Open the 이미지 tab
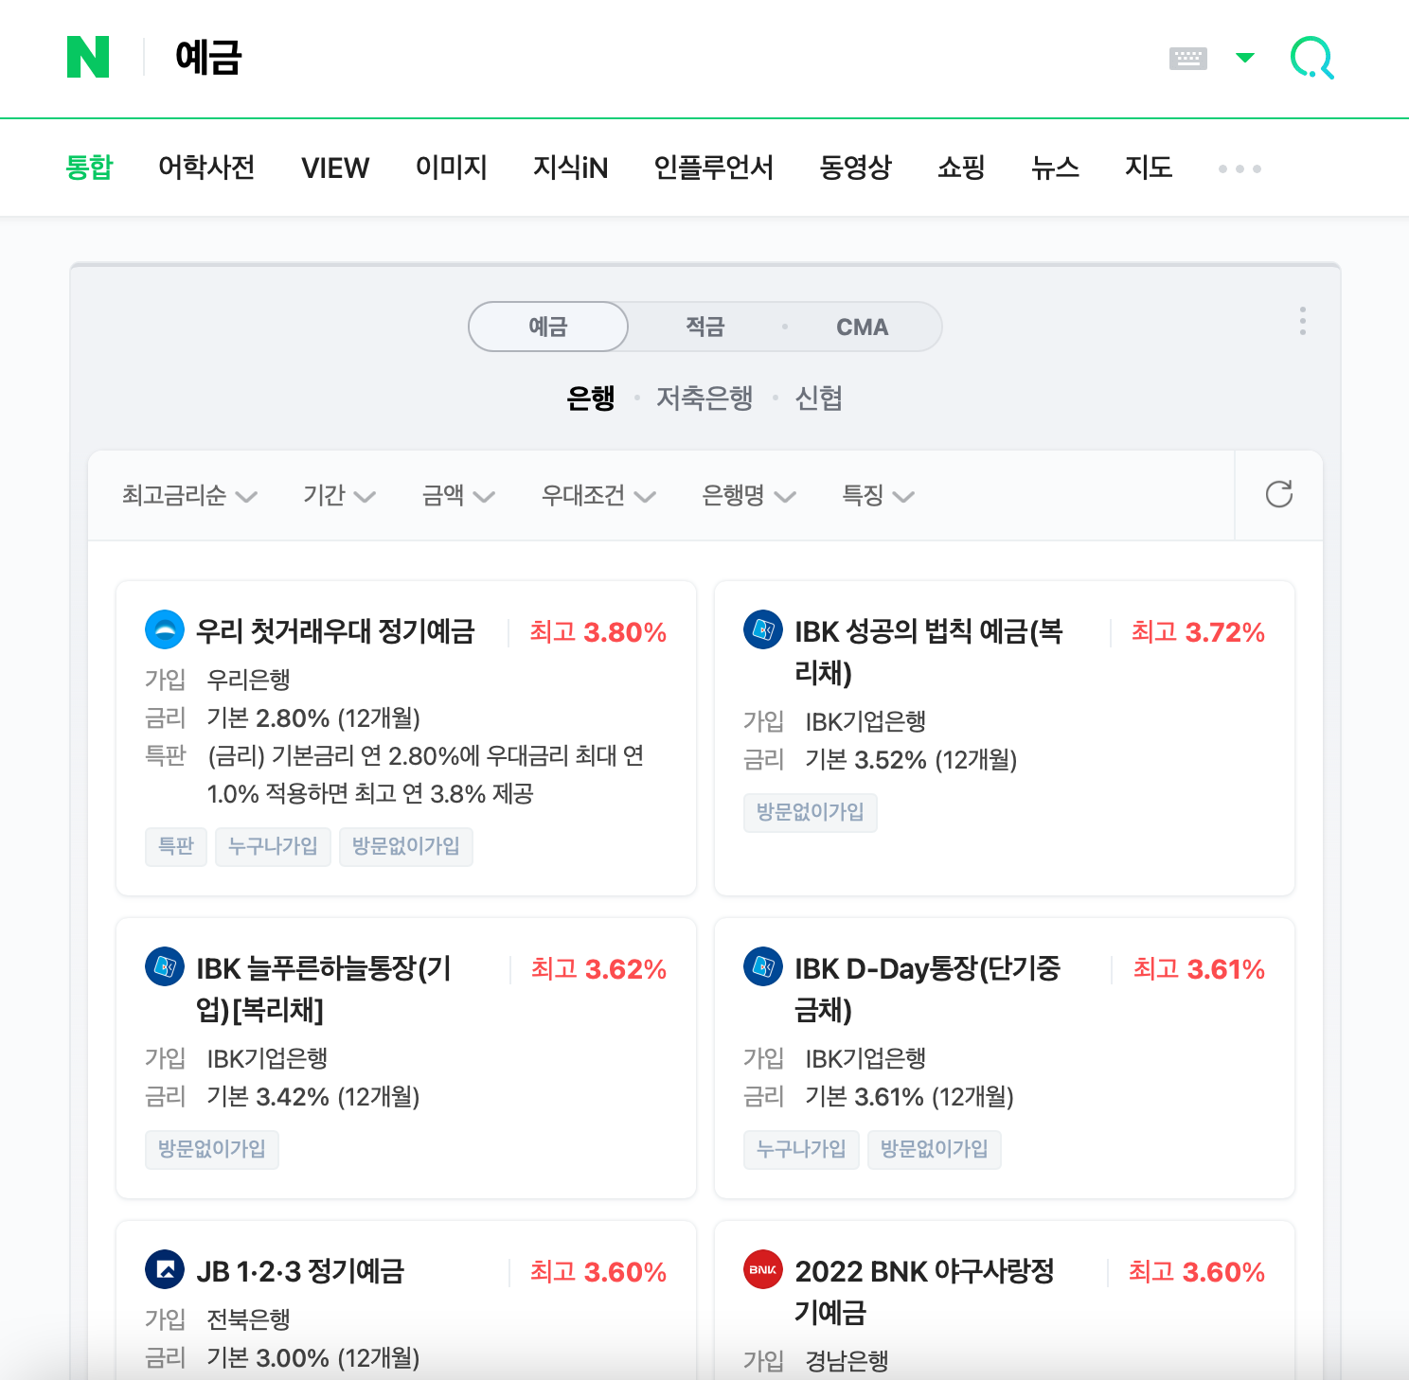Viewport: 1409px width, 1380px height. click(x=452, y=168)
